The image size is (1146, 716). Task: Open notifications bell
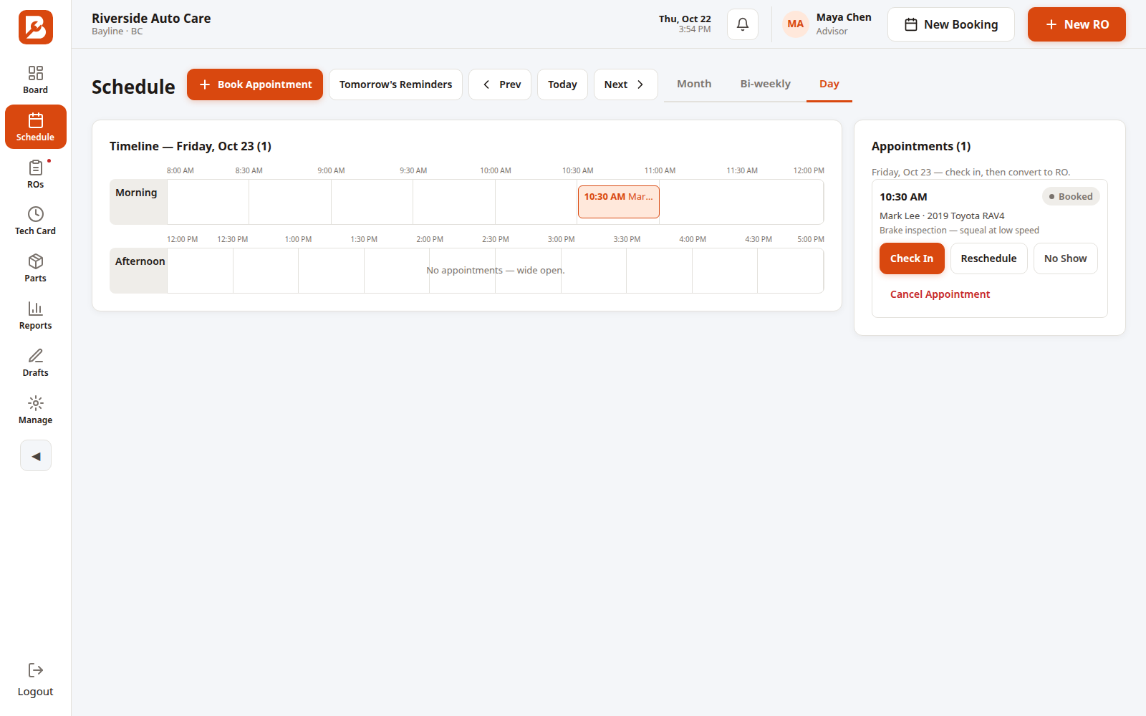coord(743,24)
